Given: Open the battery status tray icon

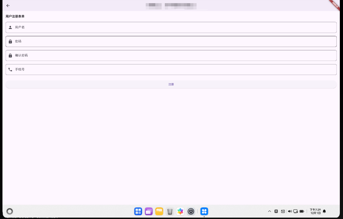Looking at the screenshot, I should pyautogui.click(x=302, y=211).
